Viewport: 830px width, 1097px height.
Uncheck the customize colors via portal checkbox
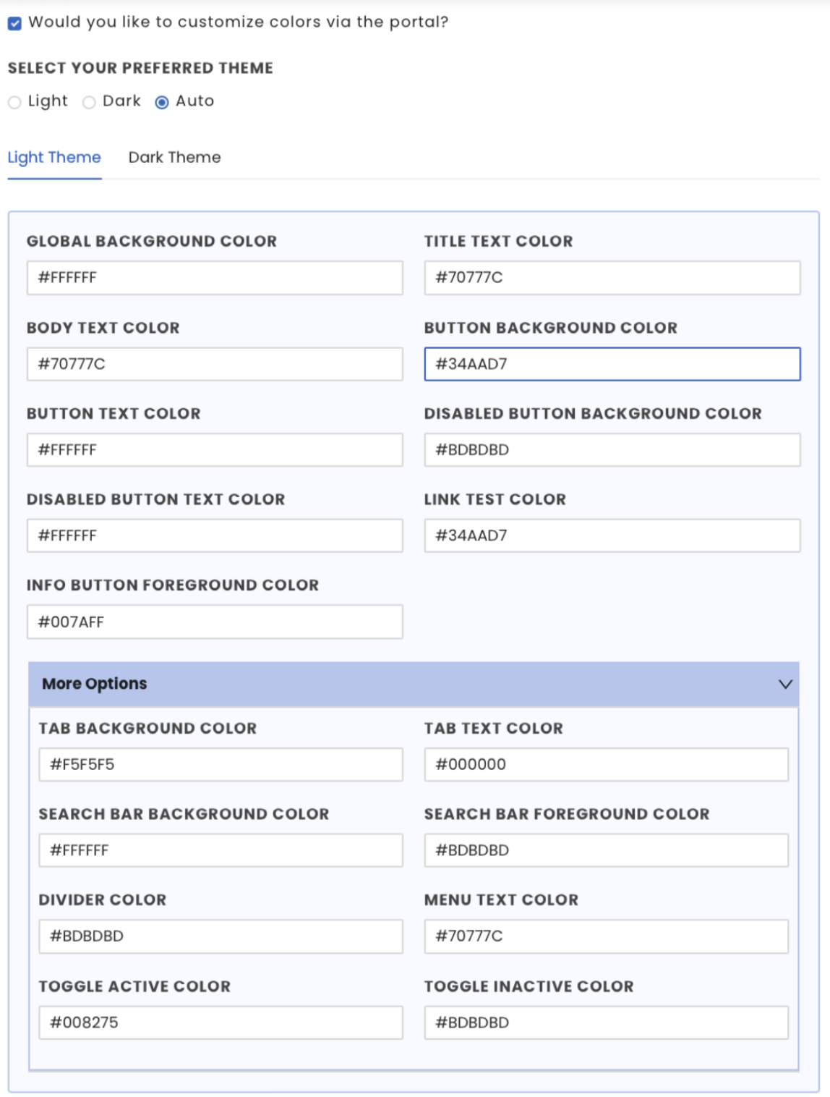[14, 23]
